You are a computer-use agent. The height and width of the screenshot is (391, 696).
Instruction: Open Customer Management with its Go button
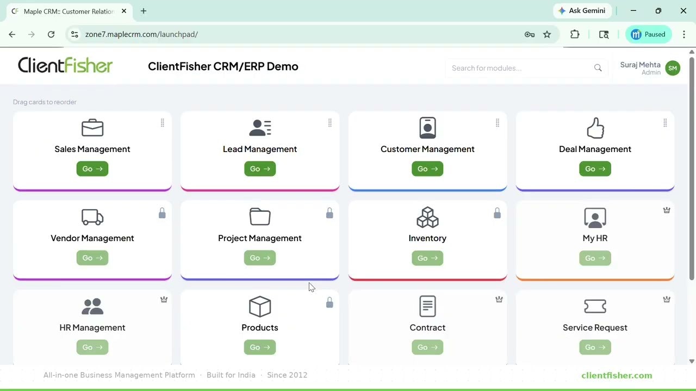tap(427, 169)
